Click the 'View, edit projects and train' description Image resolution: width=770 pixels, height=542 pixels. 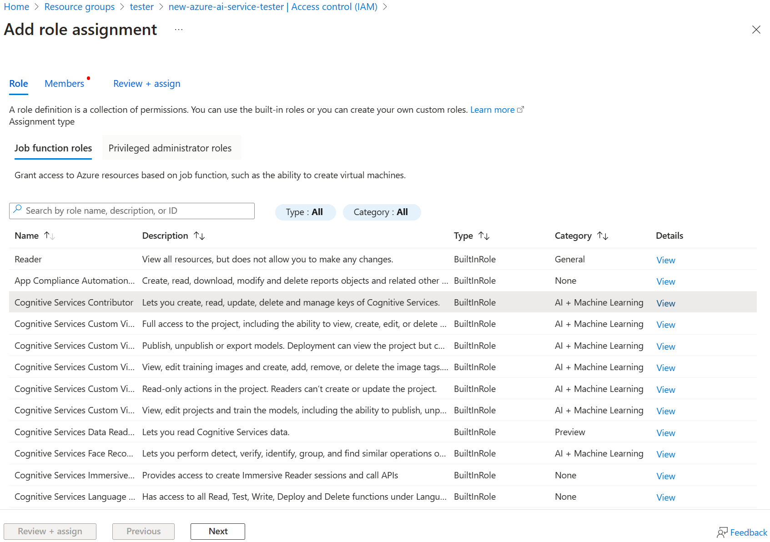pos(294,410)
